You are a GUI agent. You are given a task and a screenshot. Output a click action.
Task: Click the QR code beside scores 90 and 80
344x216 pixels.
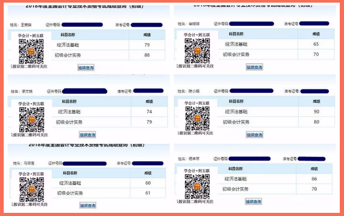197,119
